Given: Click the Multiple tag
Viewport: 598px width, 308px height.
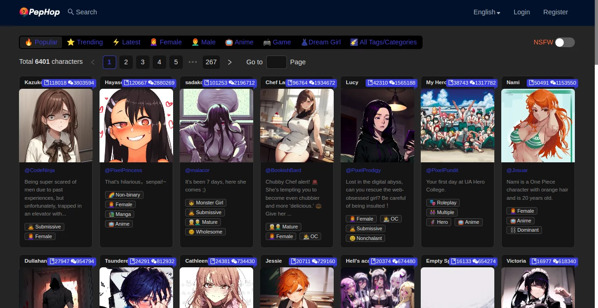Looking at the screenshot, I should point(442,212).
